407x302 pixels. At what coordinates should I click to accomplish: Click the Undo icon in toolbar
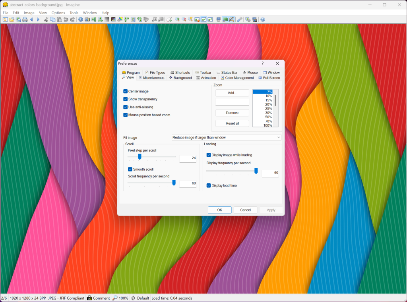click(66, 19)
